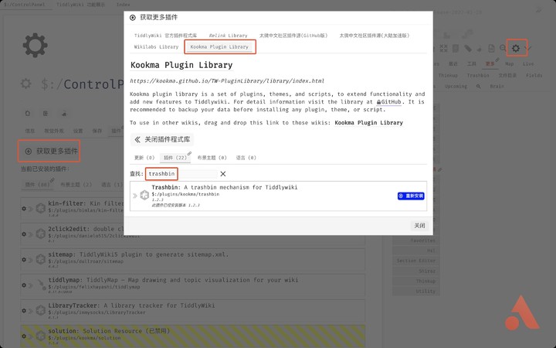Toggle the tiddlymap plugin gear icon

coord(24,285)
